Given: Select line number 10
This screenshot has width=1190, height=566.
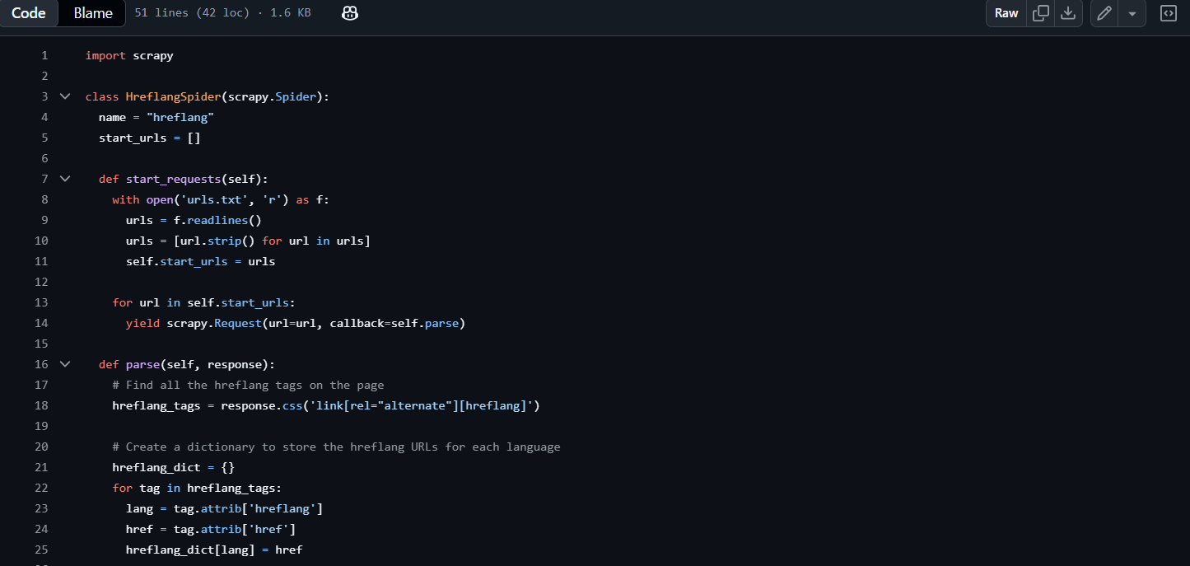Looking at the screenshot, I should coord(41,241).
